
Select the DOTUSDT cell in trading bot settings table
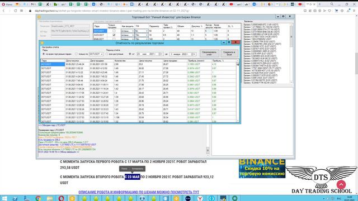(x=100, y=31)
